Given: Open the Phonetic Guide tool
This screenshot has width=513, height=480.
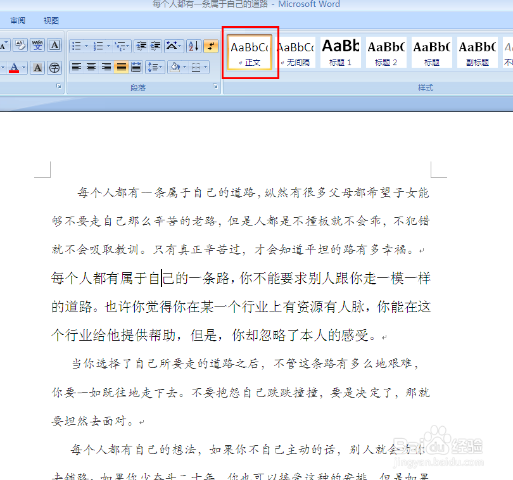Looking at the screenshot, I should coord(38,45).
